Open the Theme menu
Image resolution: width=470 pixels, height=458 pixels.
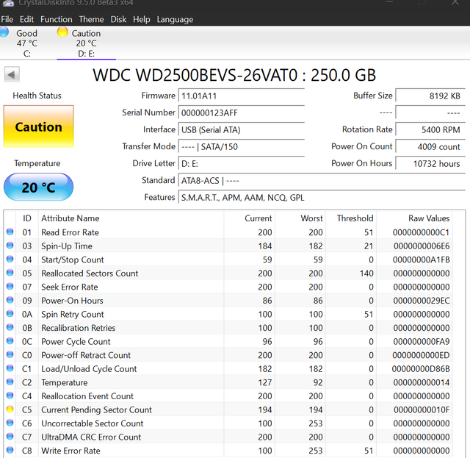pos(91,20)
